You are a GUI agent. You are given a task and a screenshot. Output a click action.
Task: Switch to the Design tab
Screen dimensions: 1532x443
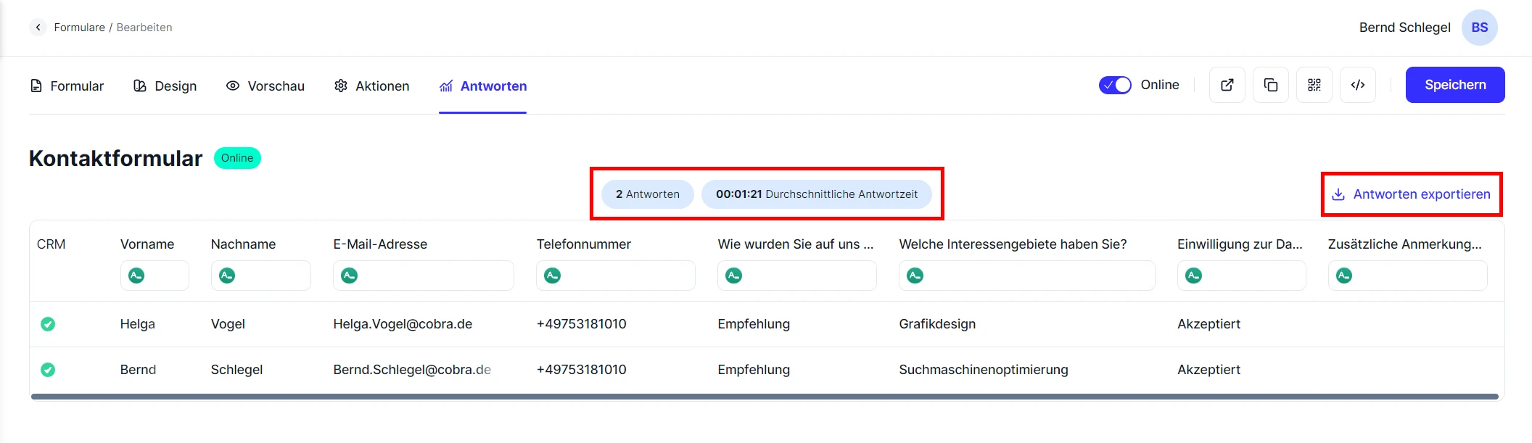(165, 86)
